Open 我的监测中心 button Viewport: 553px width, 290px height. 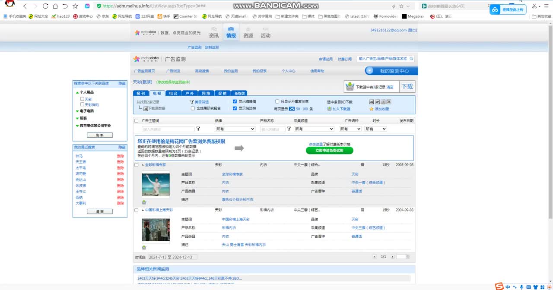391,71
